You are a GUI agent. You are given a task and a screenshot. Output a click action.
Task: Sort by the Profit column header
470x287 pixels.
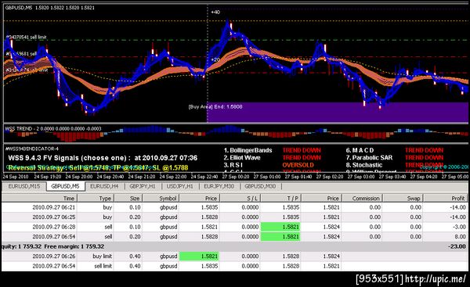[x=446, y=198]
